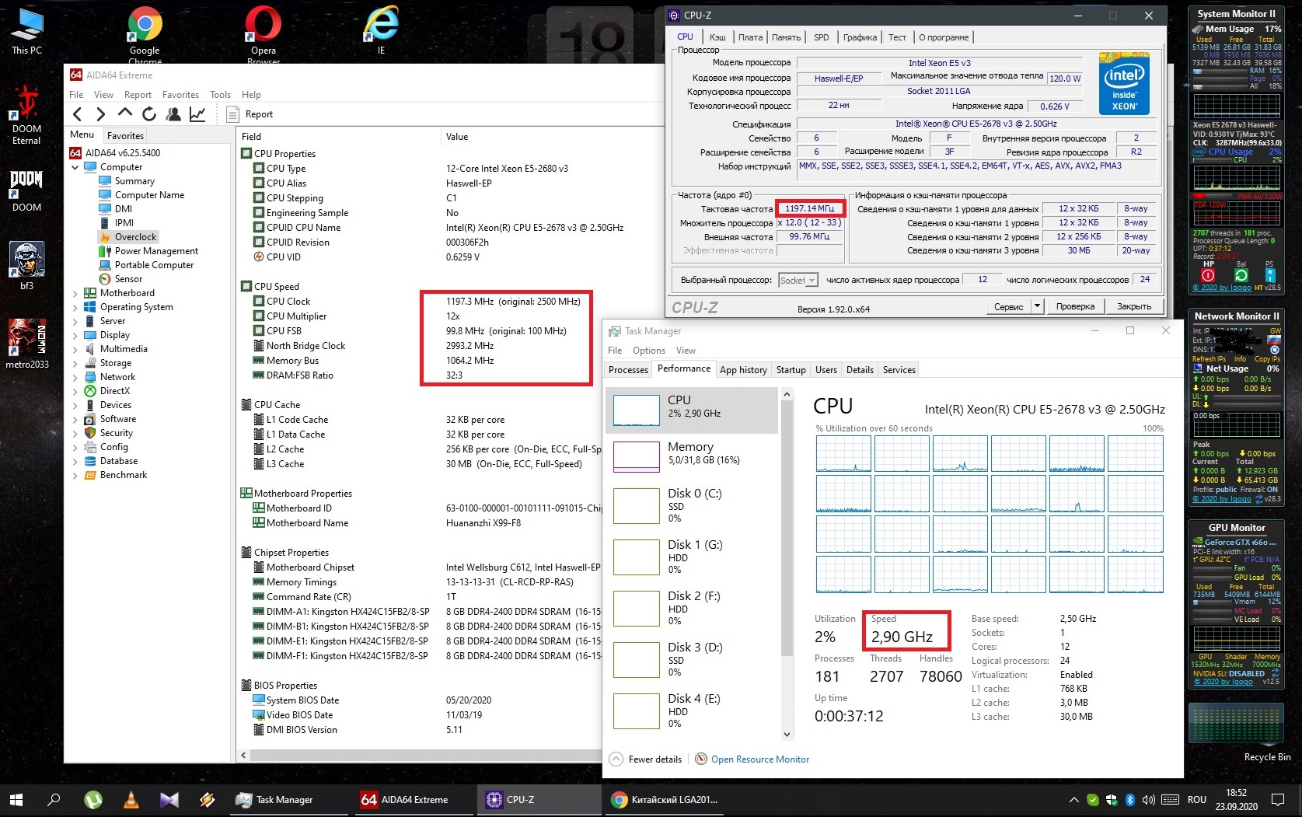Expand the Motherboard tree node
Image resolution: width=1302 pixels, height=817 pixels.
[x=75, y=293]
